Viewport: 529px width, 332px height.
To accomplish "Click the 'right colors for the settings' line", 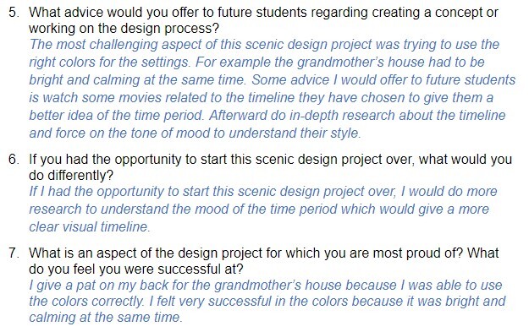I will coord(257,63).
